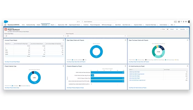Switch to the Chatter tab

(x=38, y=25)
